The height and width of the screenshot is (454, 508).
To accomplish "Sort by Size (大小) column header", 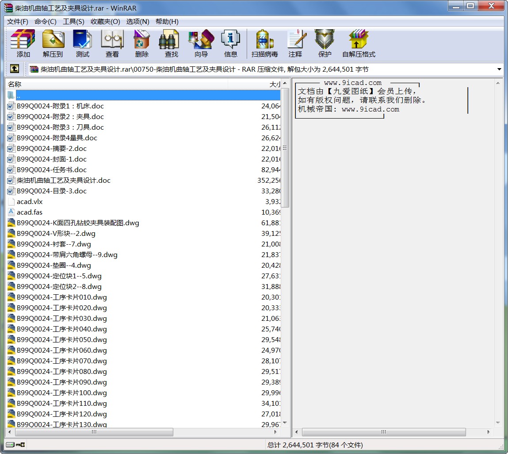I will coord(254,85).
